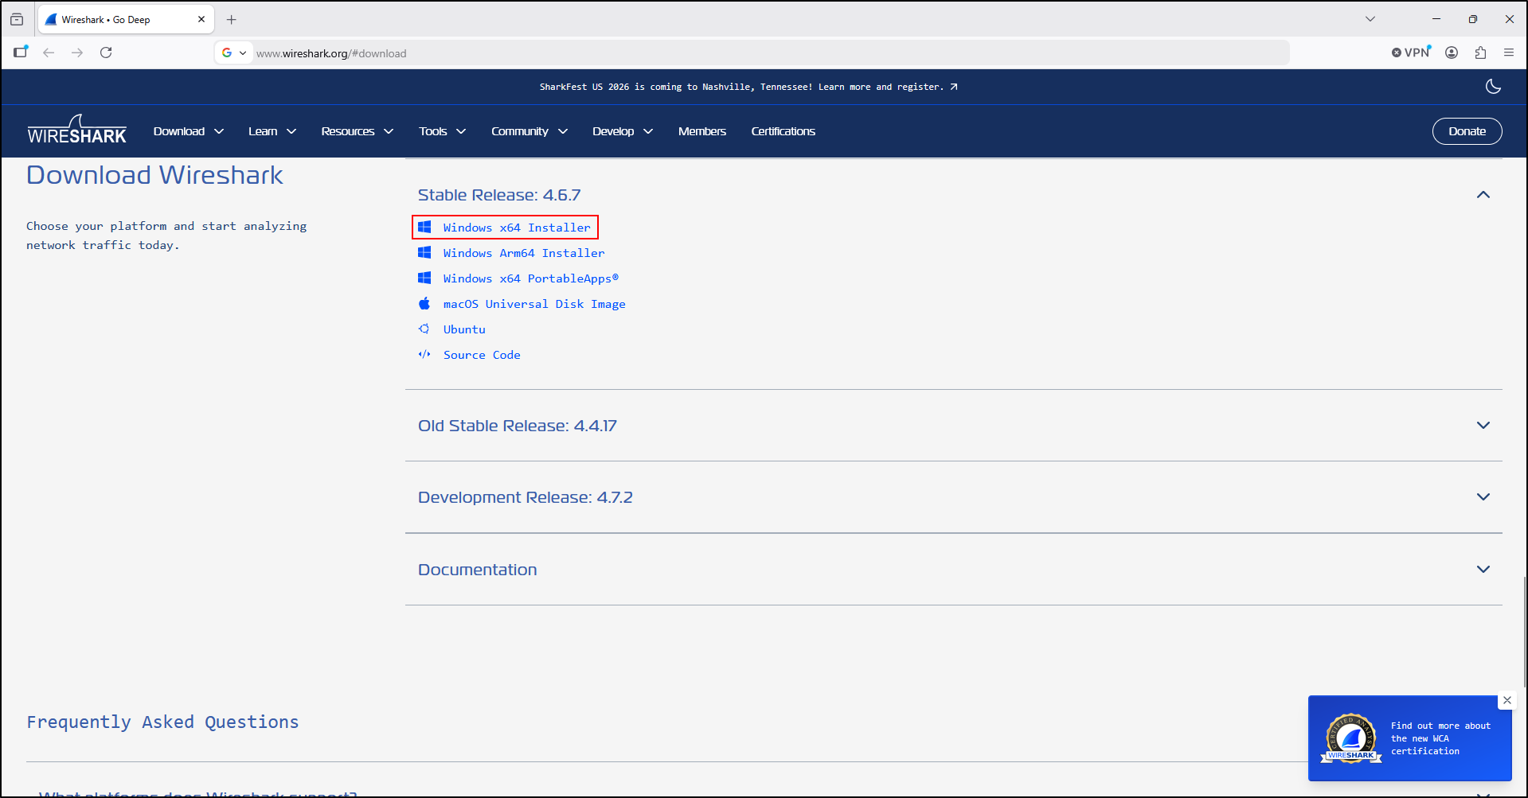The width and height of the screenshot is (1528, 798).
Task: Click the Download Wireshark heading
Action: [x=154, y=175]
